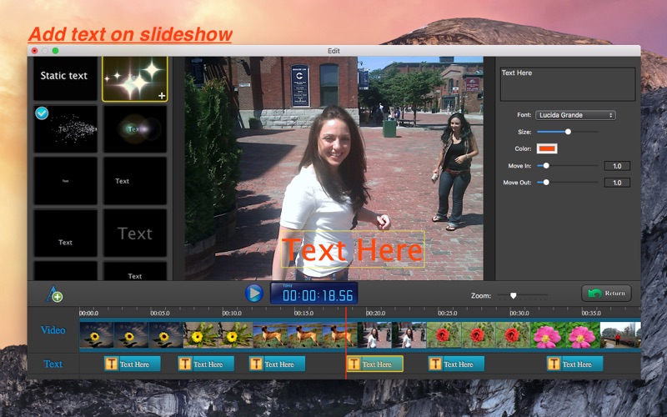Select the first pink flower video frame
The image size is (667, 417).
(x=548, y=335)
